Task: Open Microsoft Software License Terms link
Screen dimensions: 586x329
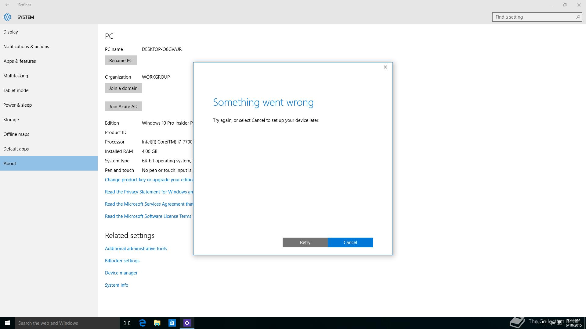Action: (148, 216)
